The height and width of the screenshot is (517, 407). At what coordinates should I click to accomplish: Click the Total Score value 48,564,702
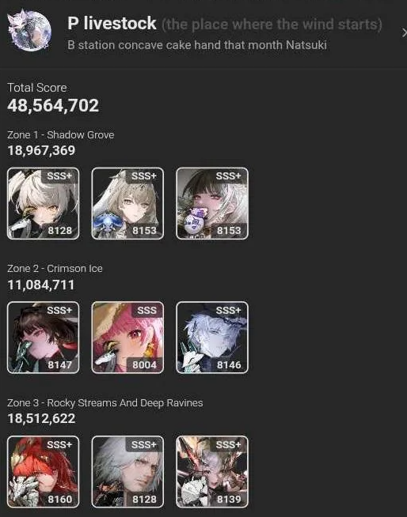53,105
